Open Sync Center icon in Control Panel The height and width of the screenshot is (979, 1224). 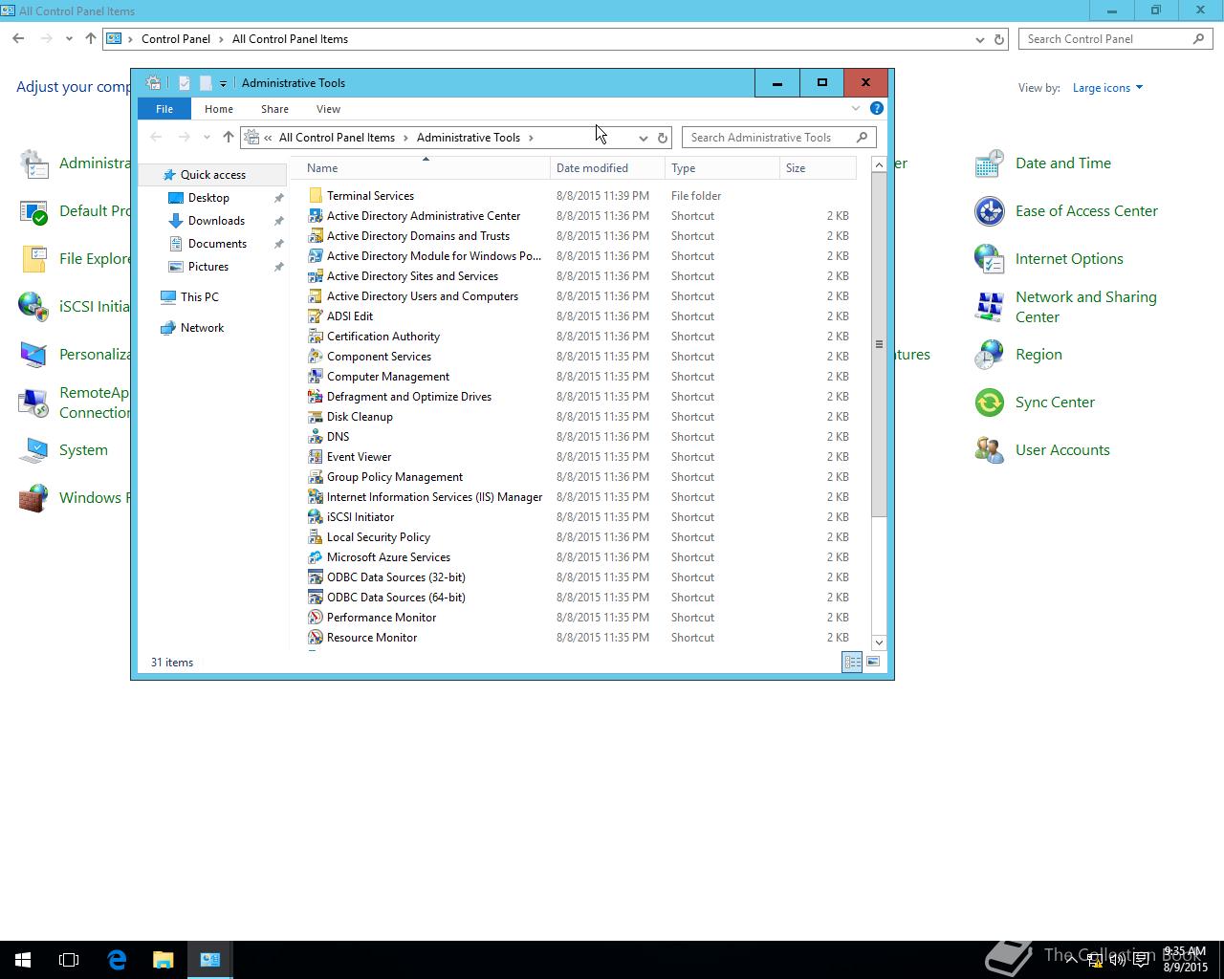(989, 402)
